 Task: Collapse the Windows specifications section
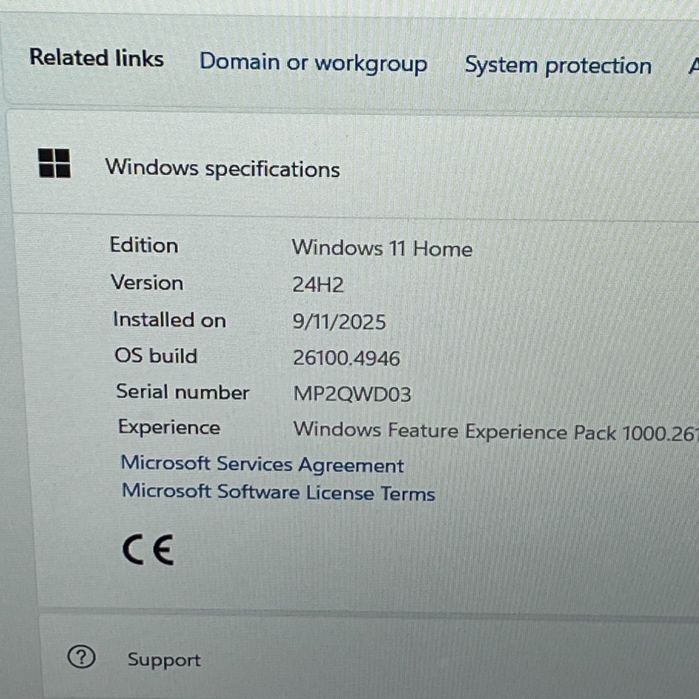(x=223, y=168)
